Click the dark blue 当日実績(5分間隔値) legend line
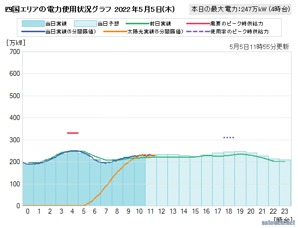 click(x=33, y=31)
